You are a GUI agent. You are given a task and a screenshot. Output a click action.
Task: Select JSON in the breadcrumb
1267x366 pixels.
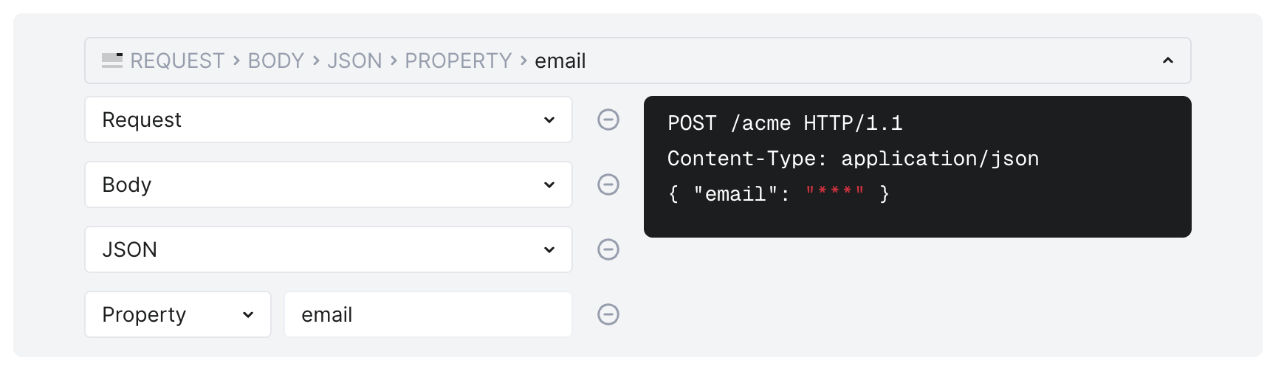[354, 61]
